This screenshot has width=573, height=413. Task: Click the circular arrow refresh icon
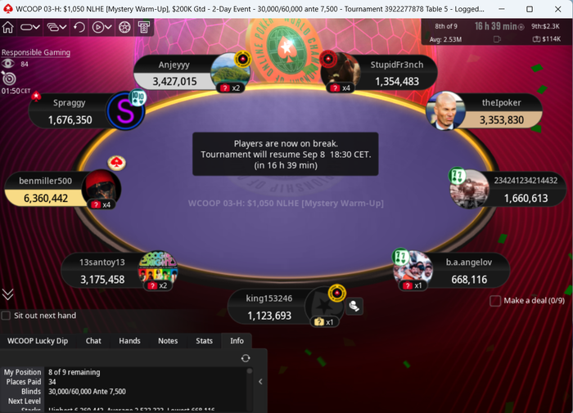[79, 27]
